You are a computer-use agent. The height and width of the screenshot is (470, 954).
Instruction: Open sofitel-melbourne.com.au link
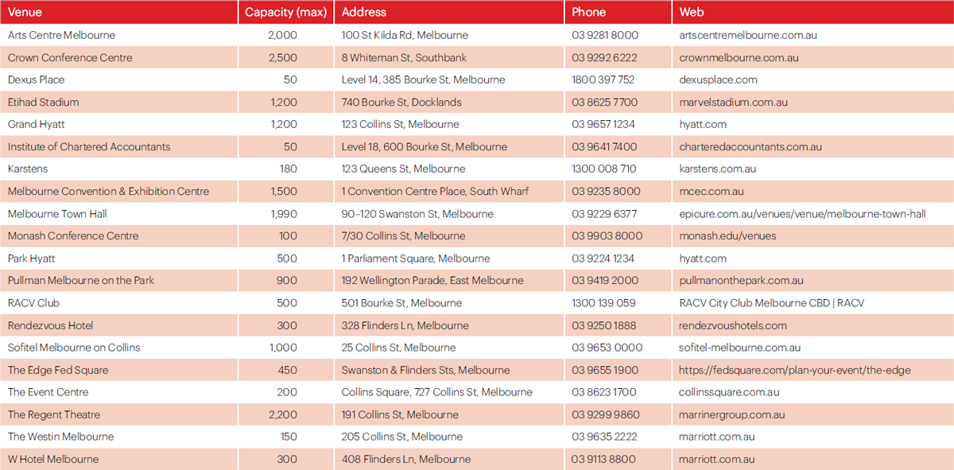point(739,348)
